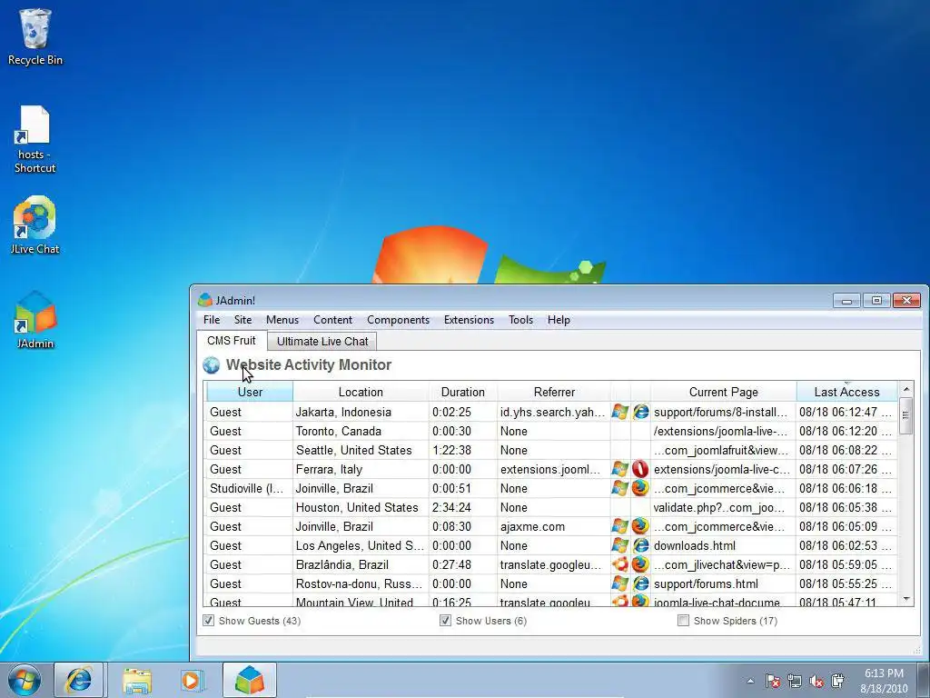This screenshot has width=930, height=698.
Task: Click the JAdmin cube icon in taskbar
Action: [x=249, y=680]
